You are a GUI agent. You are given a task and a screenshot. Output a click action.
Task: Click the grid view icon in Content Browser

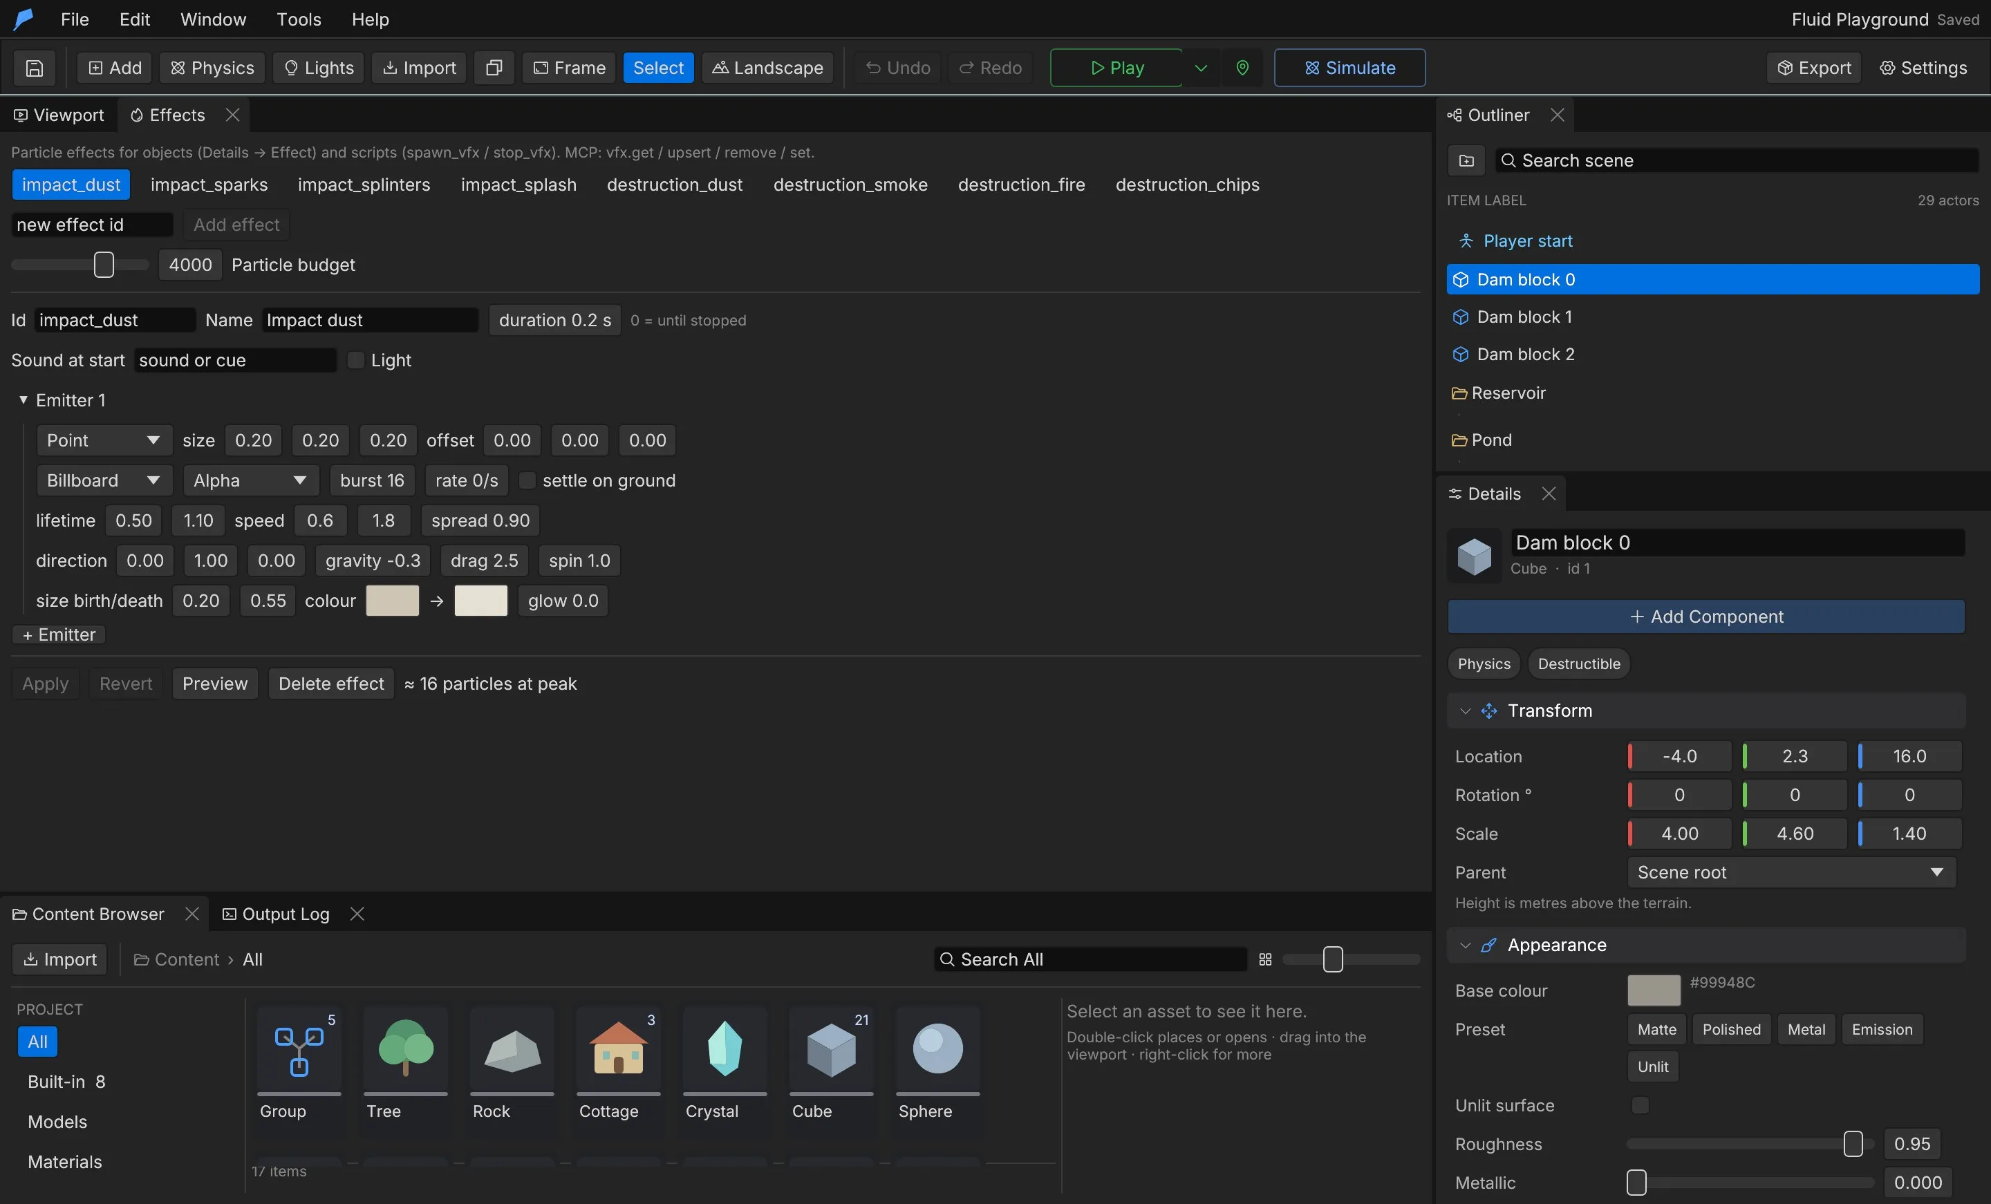[1264, 959]
